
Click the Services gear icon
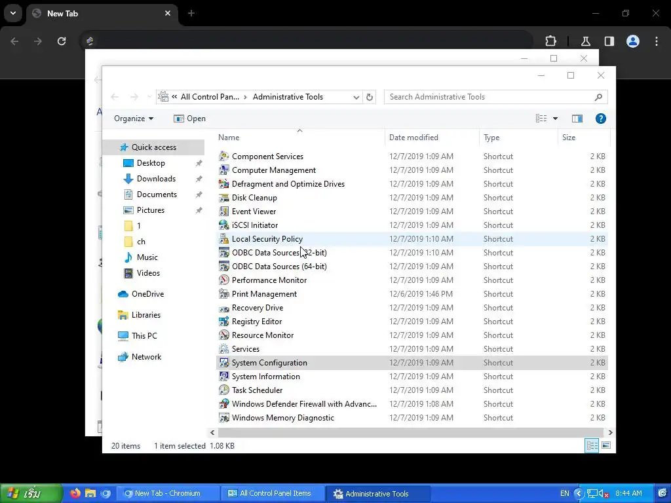[x=224, y=348]
